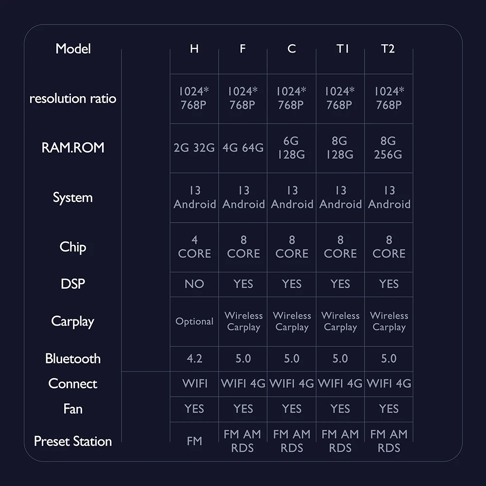Select the System row label
Image resolution: width=486 pixels, height=486 pixels.
coord(73,198)
